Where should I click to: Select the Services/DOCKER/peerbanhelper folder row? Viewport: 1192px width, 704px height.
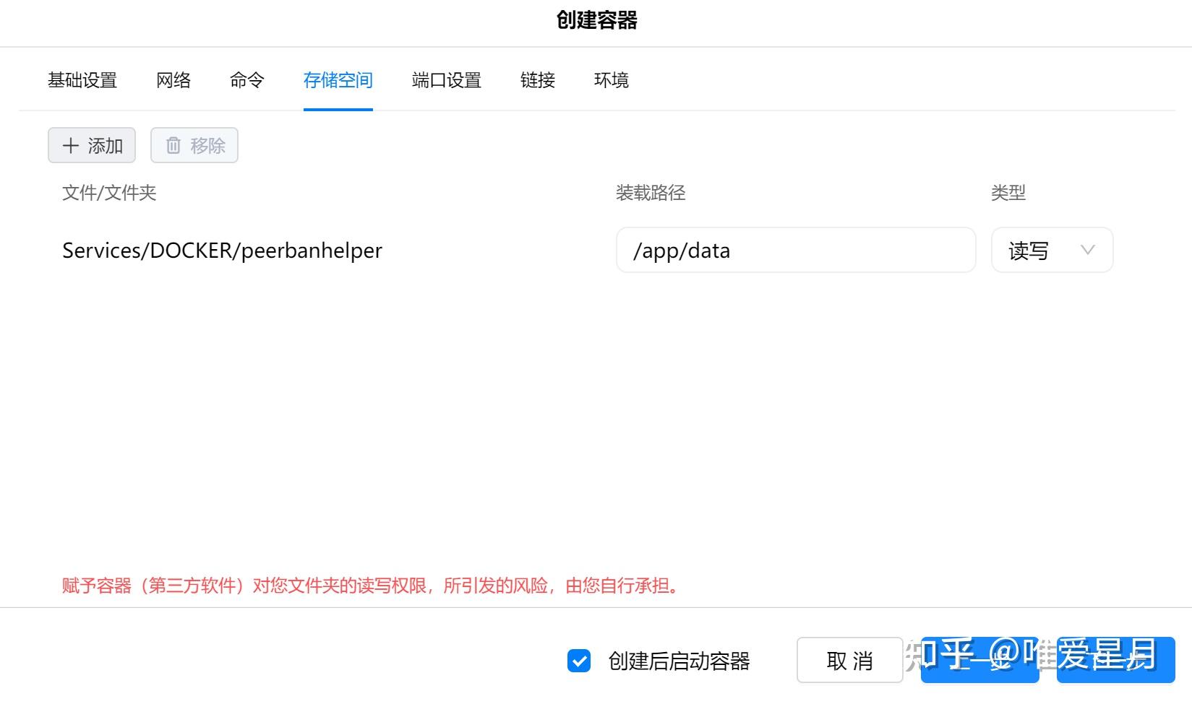222,251
